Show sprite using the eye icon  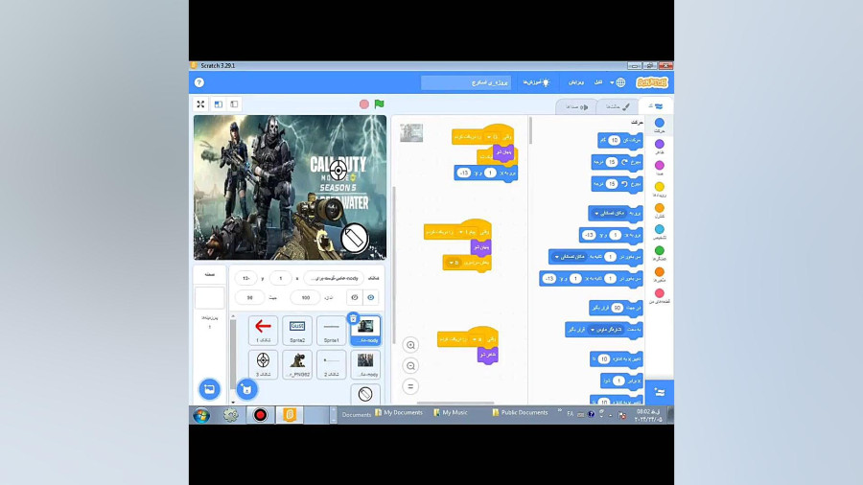coord(371,297)
